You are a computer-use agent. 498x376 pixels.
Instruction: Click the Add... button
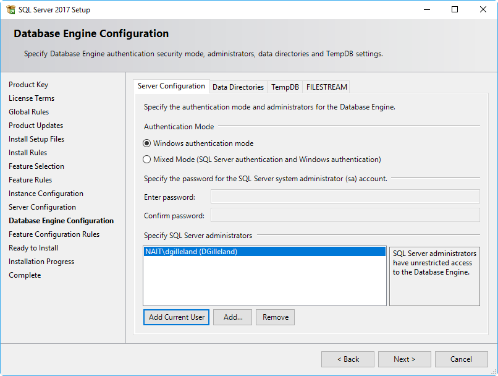232,317
